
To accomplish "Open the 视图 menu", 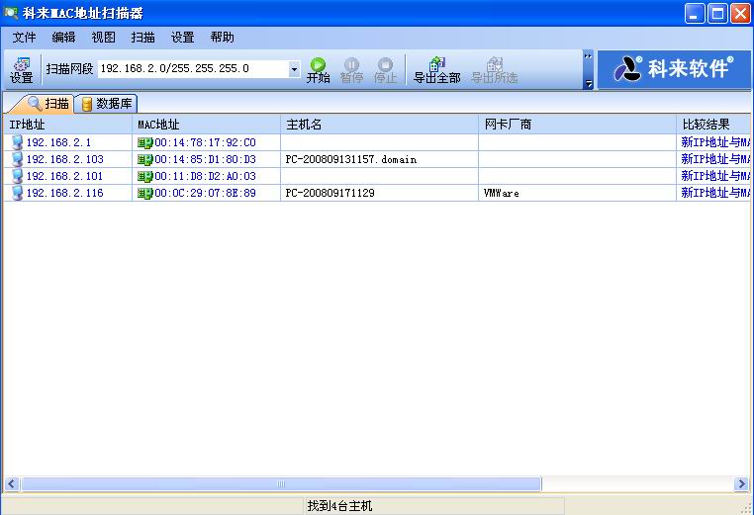I will (103, 38).
